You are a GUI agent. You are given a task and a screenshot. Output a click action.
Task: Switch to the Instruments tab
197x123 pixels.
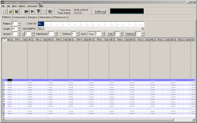point(19,17)
